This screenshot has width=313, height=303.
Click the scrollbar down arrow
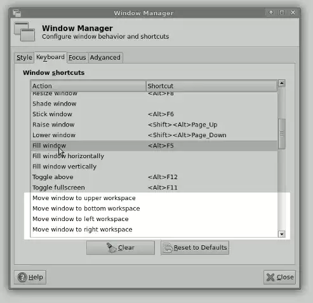pos(282,234)
